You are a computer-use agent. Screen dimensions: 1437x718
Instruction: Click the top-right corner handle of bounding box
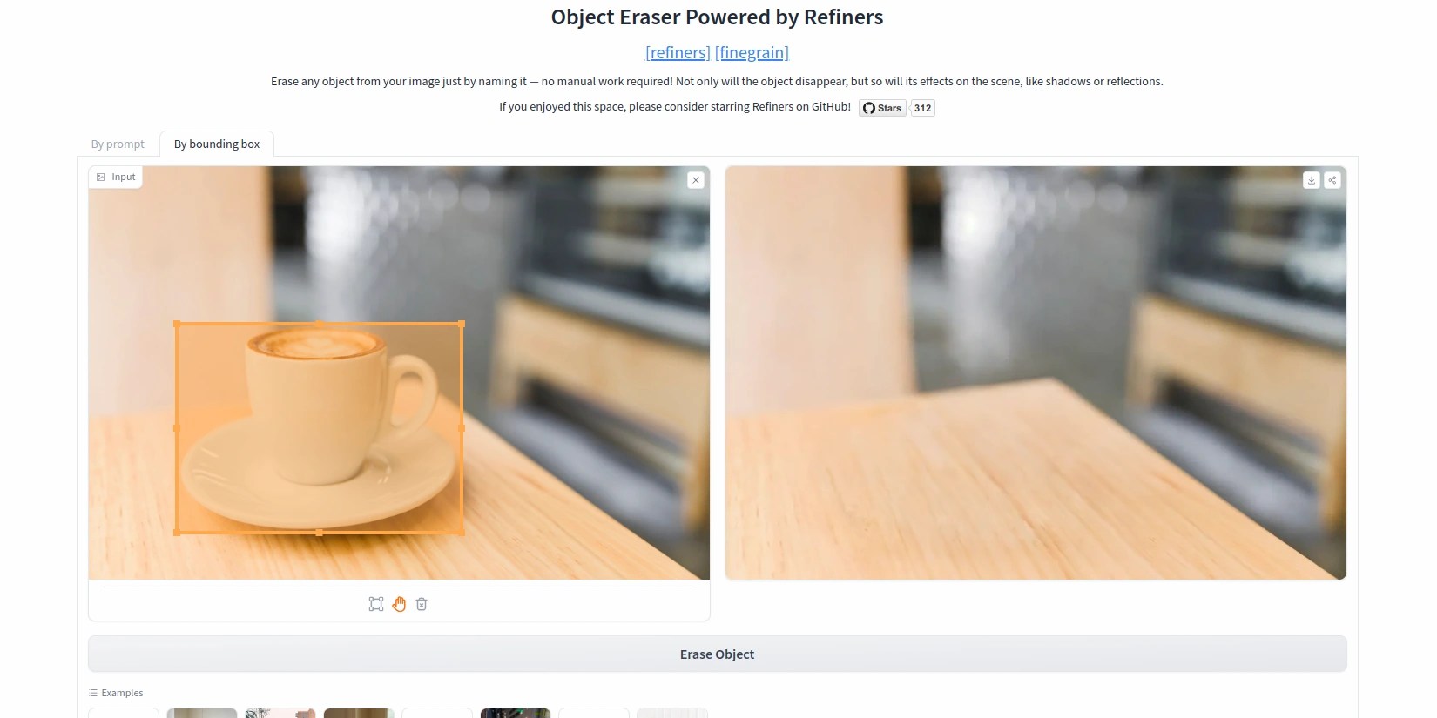(x=462, y=324)
